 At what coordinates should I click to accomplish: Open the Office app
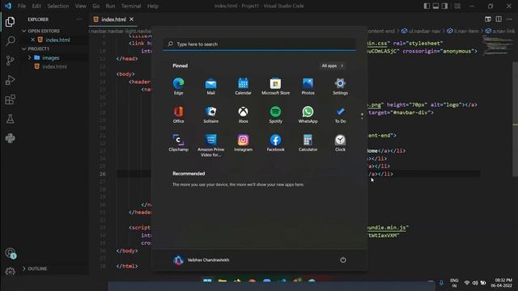point(178,115)
